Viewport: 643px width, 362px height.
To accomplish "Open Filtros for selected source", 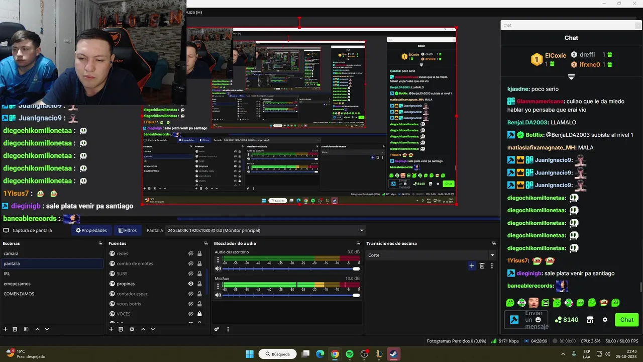I will [127, 230].
